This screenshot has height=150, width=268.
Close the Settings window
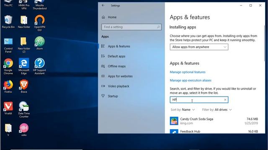pyautogui.click(x=260, y=5)
